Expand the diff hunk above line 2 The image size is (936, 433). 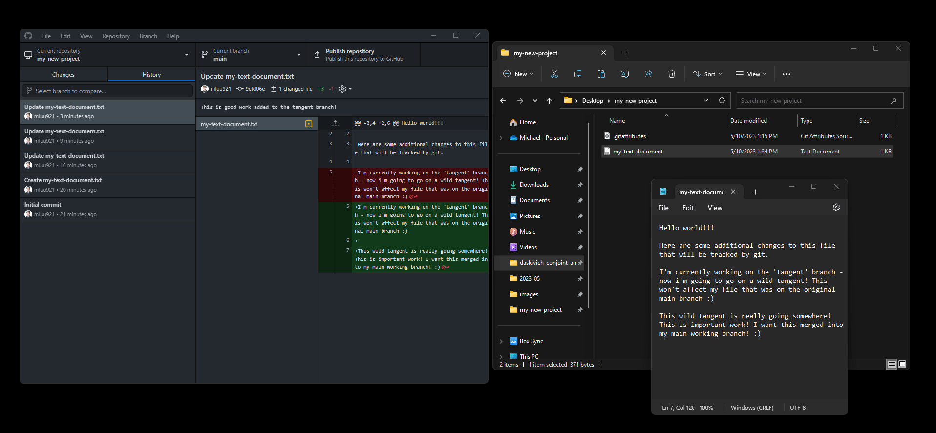click(x=335, y=123)
